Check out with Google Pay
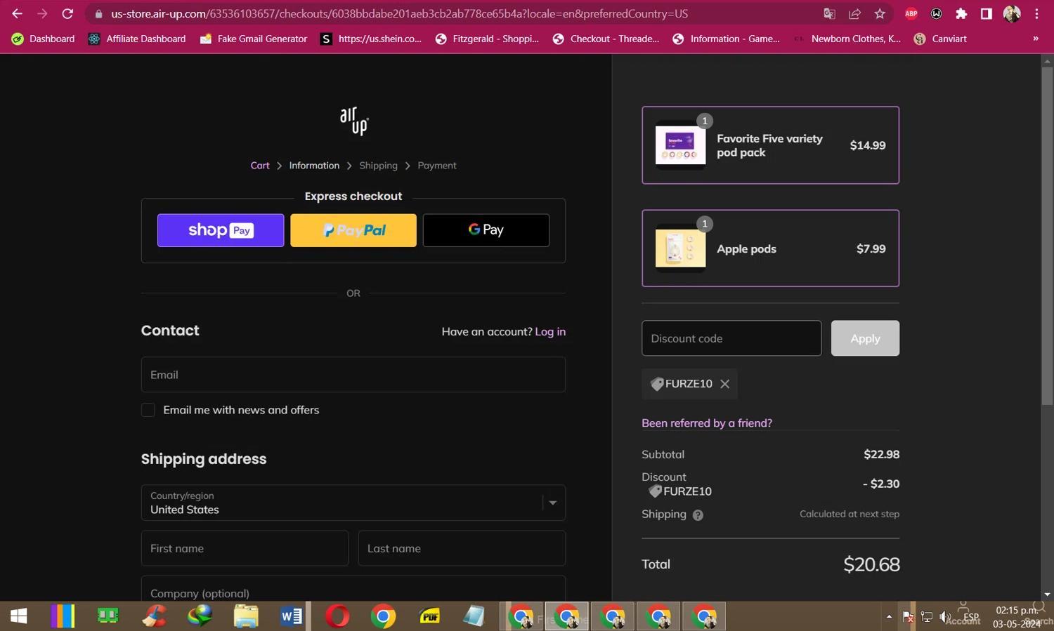The image size is (1054, 631). tap(486, 230)
